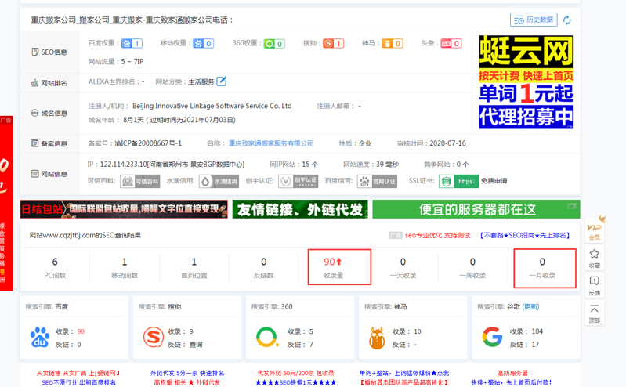
Task: Click the 收藏 star icon in sidebar
Action: point(595,258)
